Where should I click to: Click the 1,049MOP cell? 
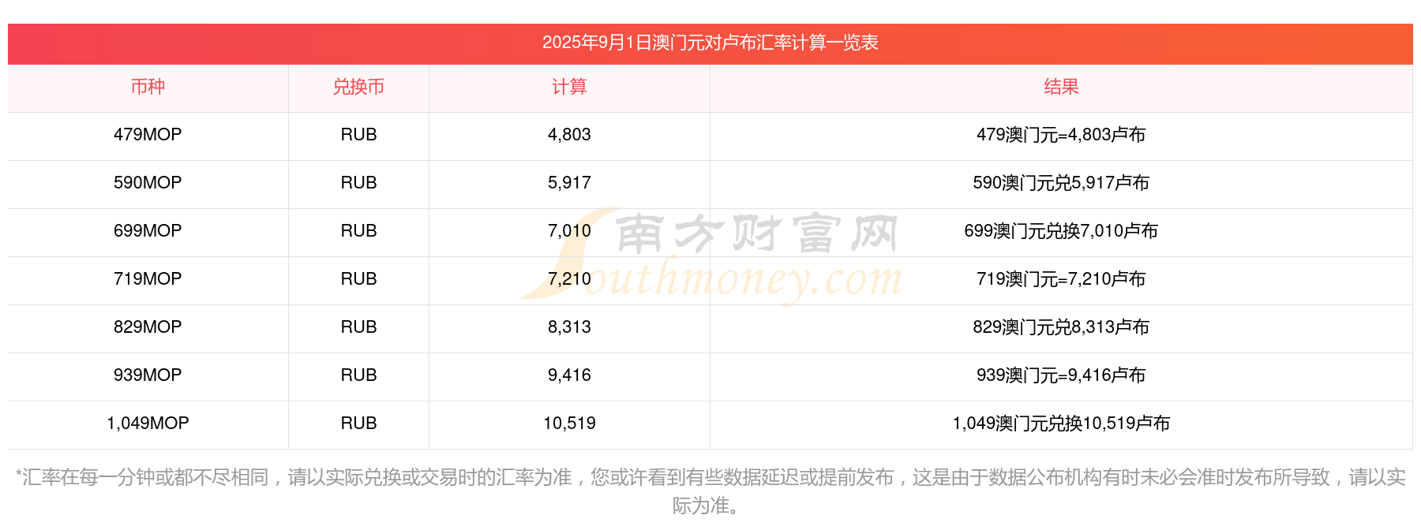pyautogui.click(x=148, y=424)
